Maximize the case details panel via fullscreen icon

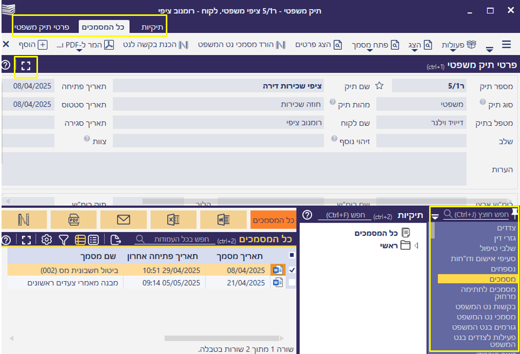pos(26,65)
